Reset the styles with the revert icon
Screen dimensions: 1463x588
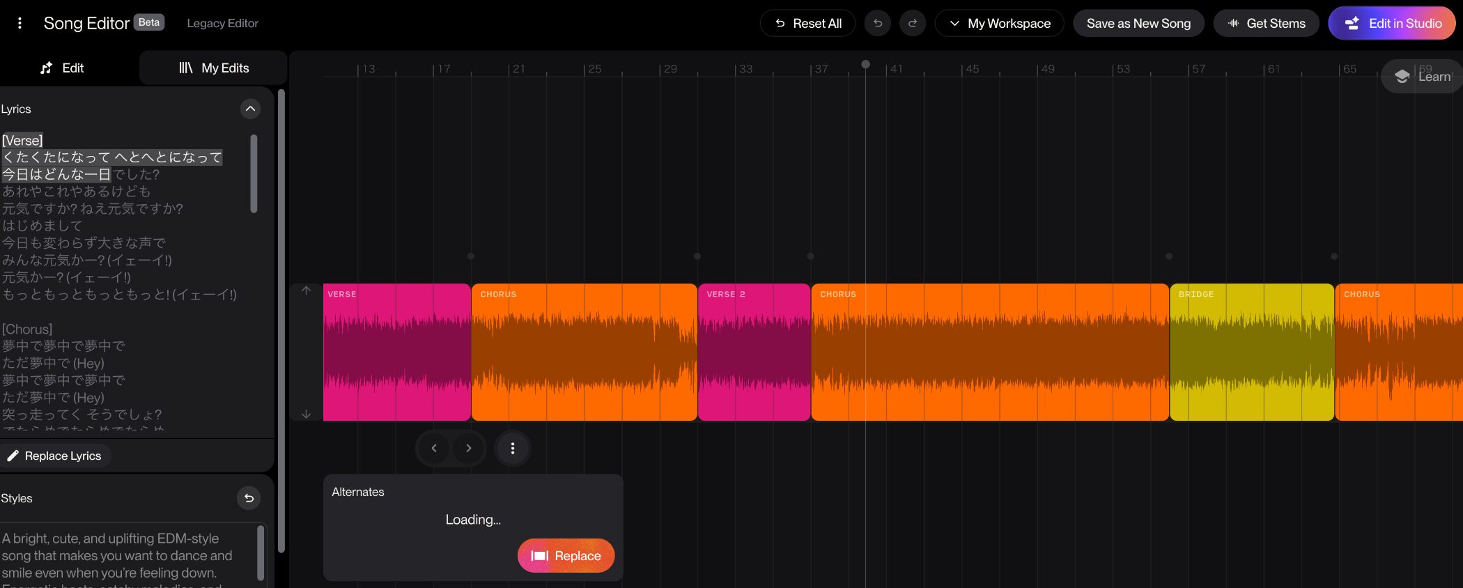249,498
